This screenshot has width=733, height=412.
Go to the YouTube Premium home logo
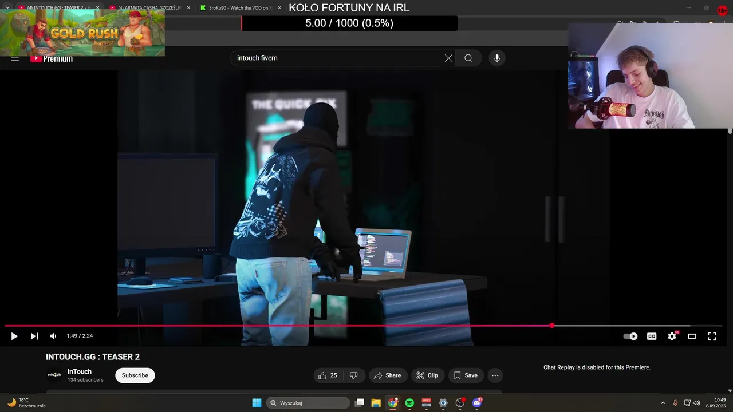(52, 58)
